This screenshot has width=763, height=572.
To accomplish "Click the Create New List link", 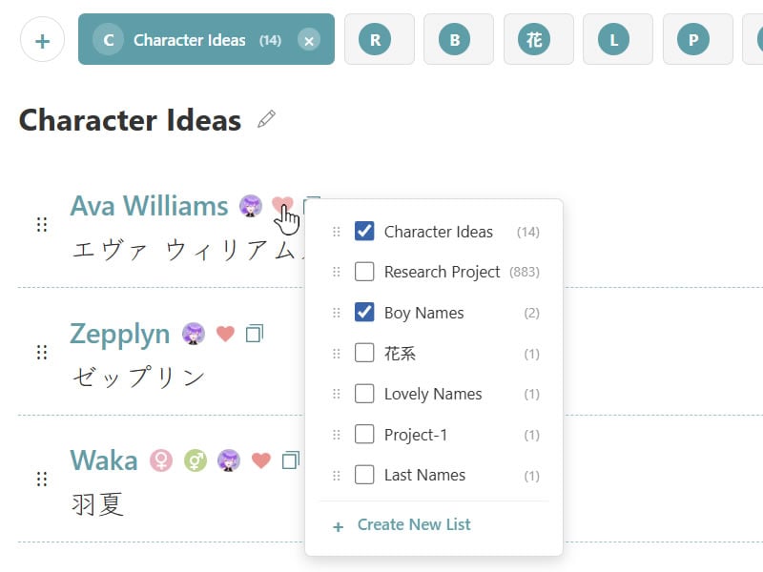I will [412, 523].
